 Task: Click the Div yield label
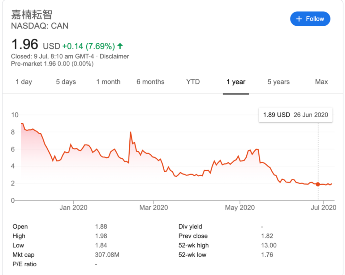(190, 227)
